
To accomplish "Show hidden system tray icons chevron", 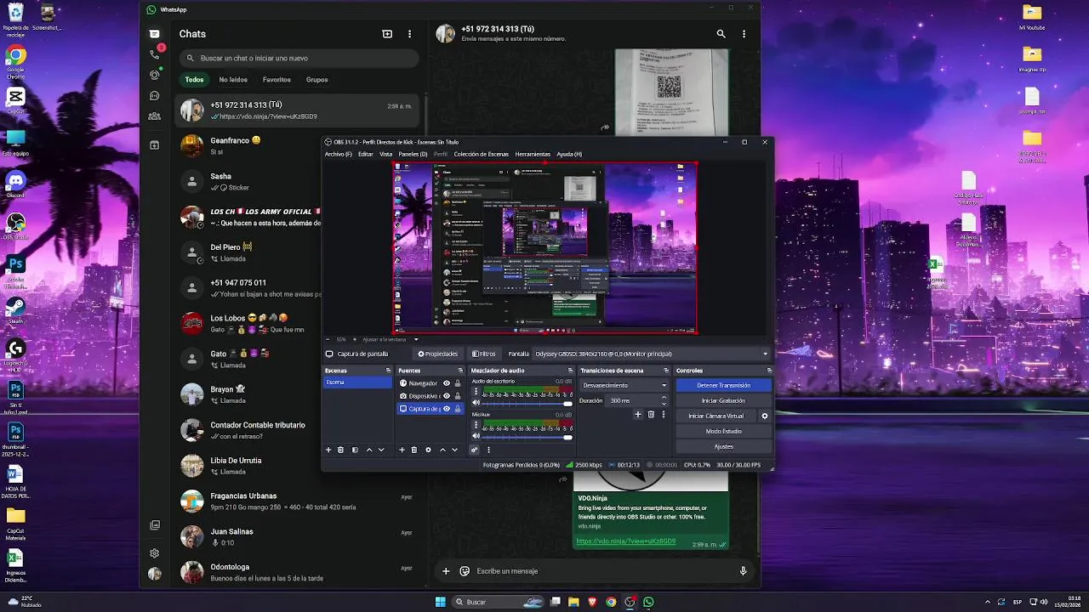I will [988, 602].
